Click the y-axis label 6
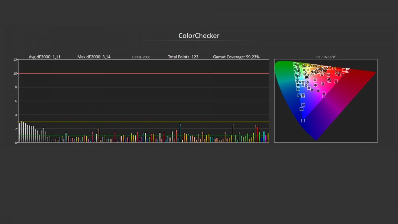Viewport: 398px width, 224px height. click(16, 101)
